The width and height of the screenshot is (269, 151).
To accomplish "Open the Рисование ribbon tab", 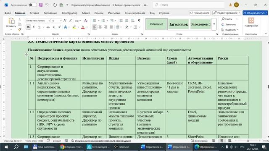I will [x=50, y=13].
